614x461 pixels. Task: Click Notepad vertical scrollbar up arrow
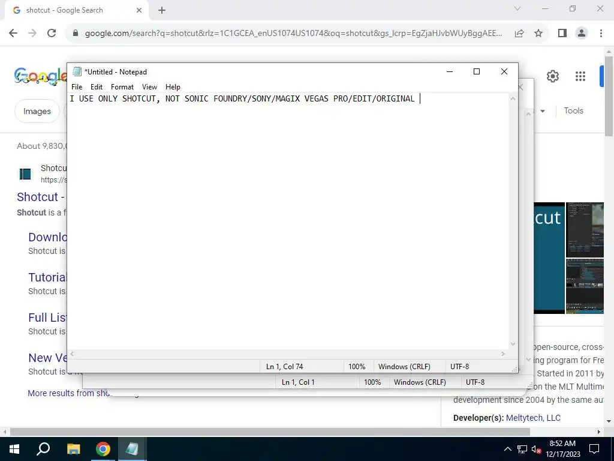(x=513, y=98)
